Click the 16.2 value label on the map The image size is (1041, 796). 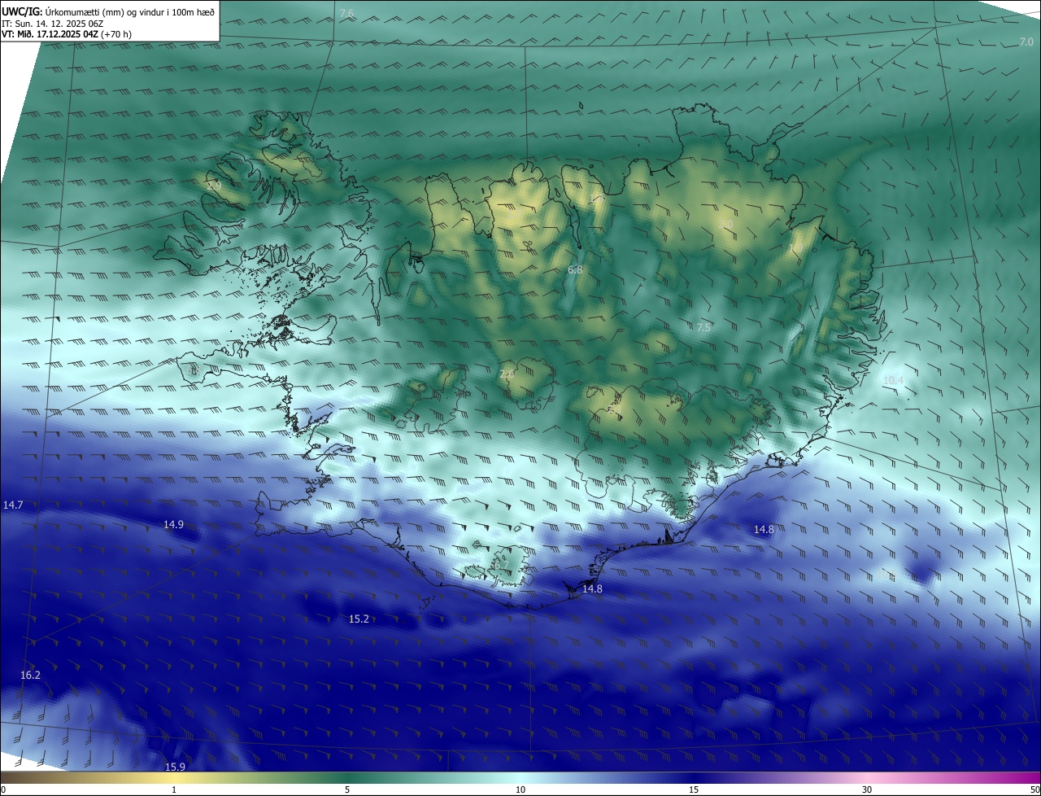point(30,676)
